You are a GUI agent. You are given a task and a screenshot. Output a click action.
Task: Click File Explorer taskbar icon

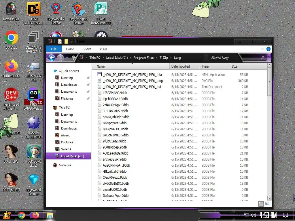tap(50, 215)
